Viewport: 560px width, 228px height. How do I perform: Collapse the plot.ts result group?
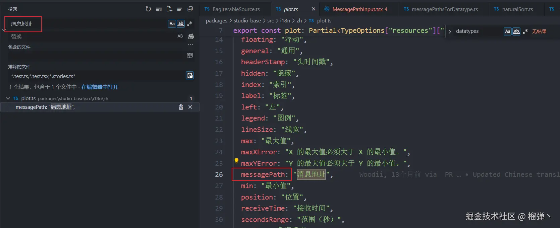coord(8,98)
